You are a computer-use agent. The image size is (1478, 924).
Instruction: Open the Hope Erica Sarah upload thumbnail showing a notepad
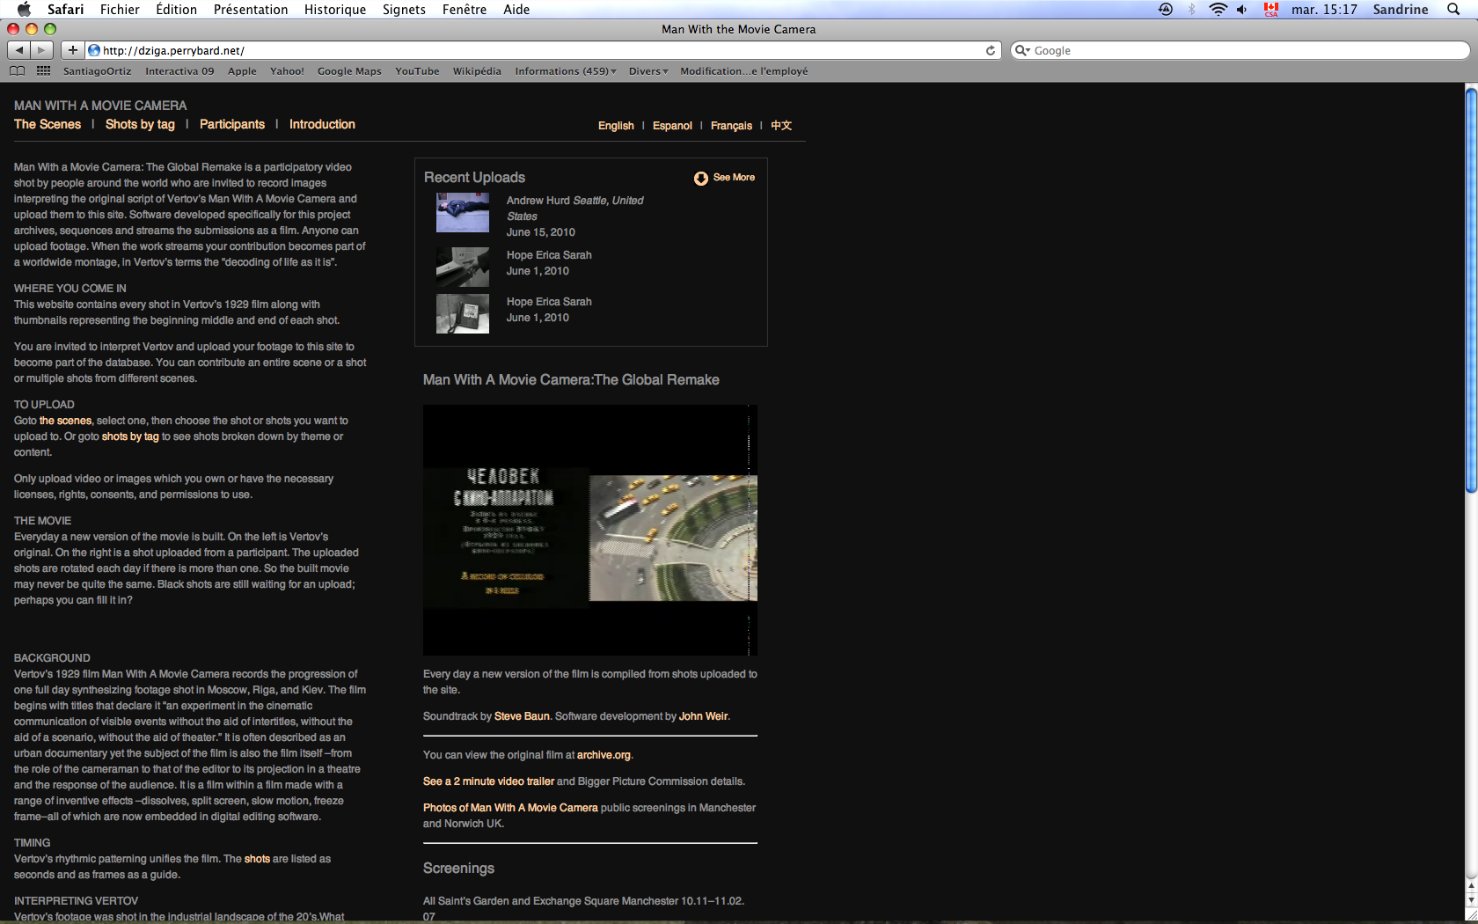[463, 313]
